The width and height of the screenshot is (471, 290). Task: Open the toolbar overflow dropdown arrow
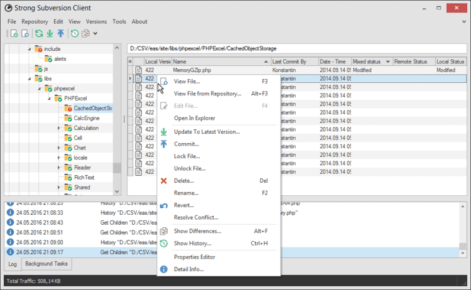point(95,33)
